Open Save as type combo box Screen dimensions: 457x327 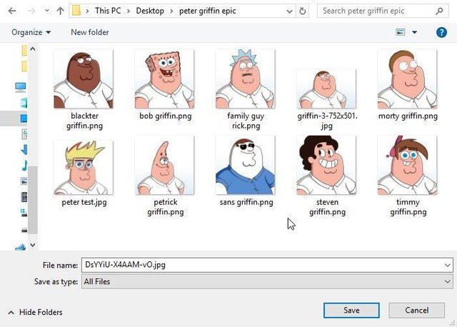coord(267,281)
